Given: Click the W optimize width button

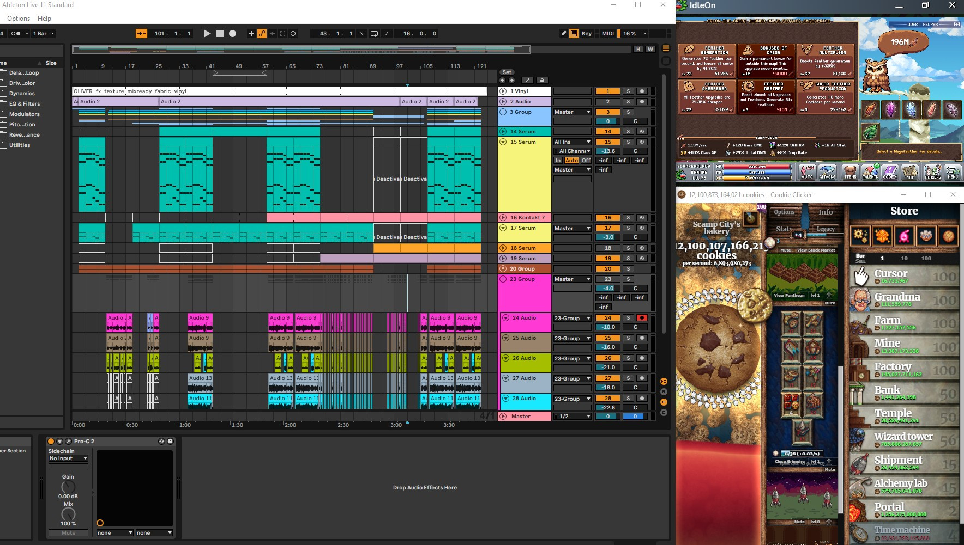Looking at the screenshot, I should (x=650, y=49).
